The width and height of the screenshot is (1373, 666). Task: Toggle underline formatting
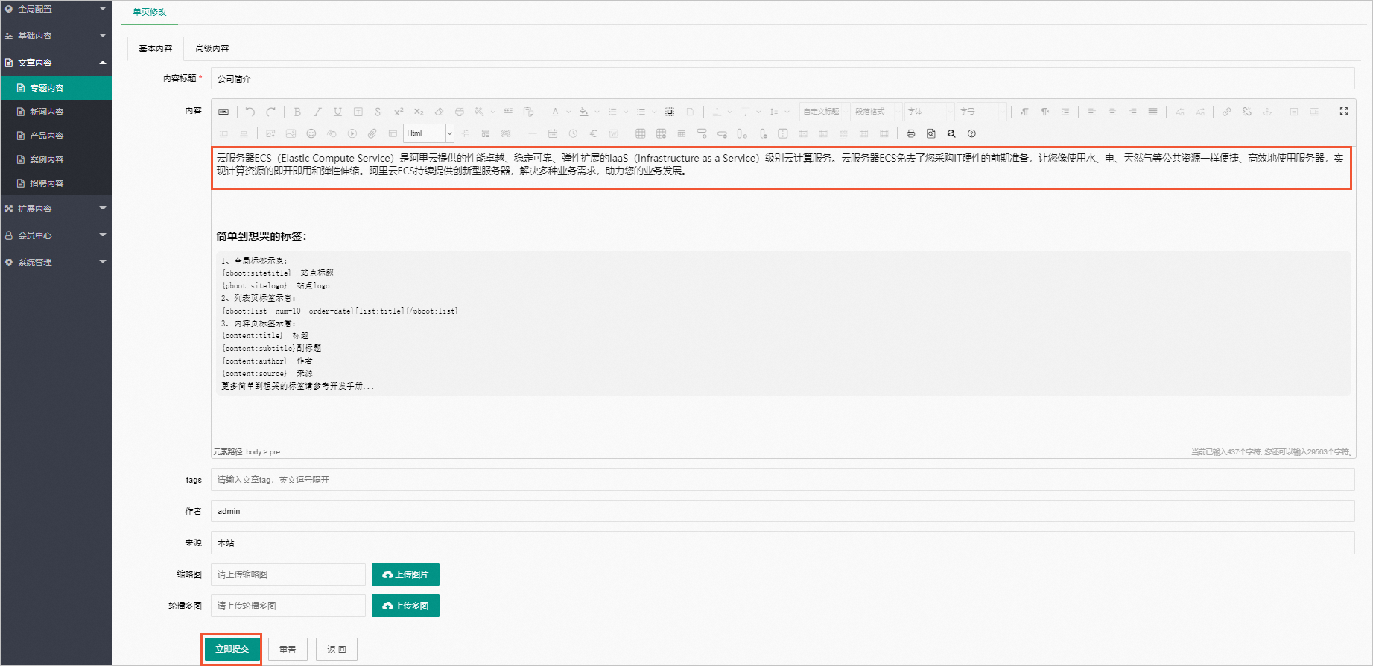[x=337, y=112]
